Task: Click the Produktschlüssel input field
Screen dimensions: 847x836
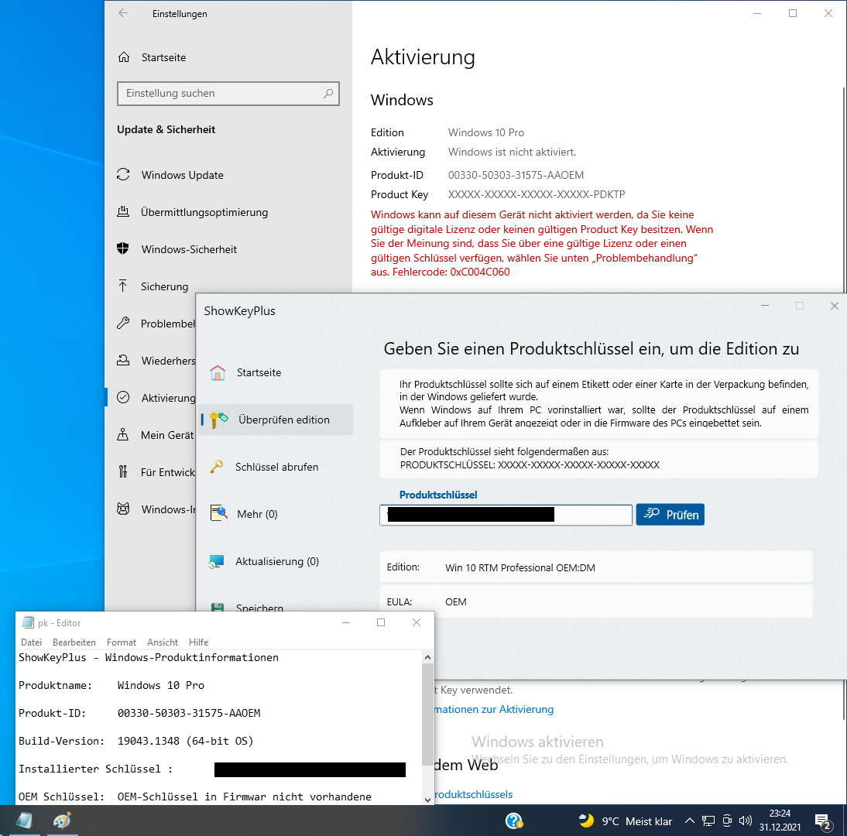Action: coord(506,515)
